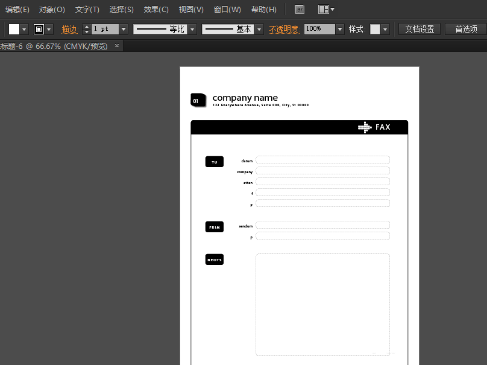
Task: Expand the fill color dropdown arrow
Action: pos(24,29)
